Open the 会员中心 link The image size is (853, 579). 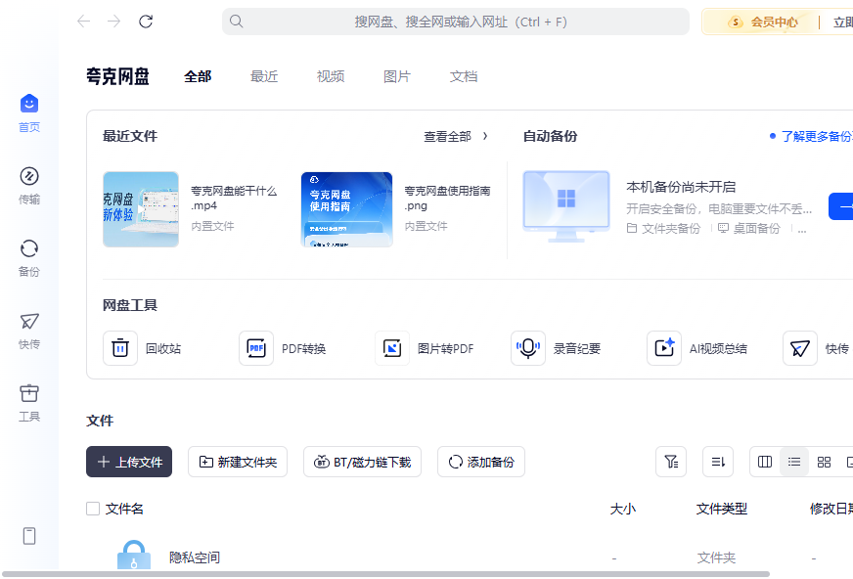[x=774, y=22]
